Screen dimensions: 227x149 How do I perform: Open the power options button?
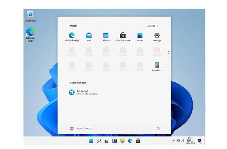click(158, 128)
